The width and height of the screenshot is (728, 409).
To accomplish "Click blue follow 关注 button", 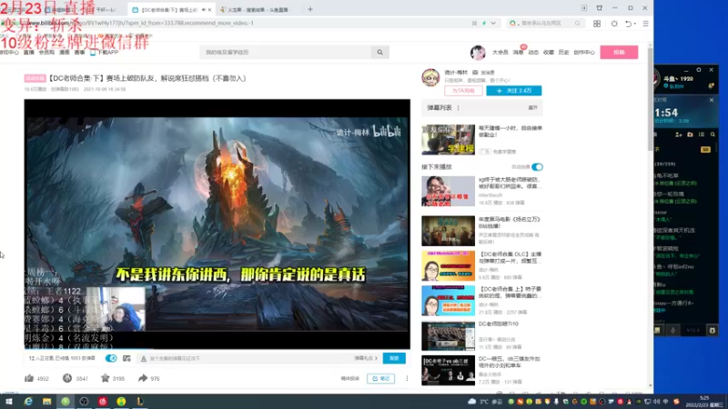I will pyautogui.click(x=514, y=91).
